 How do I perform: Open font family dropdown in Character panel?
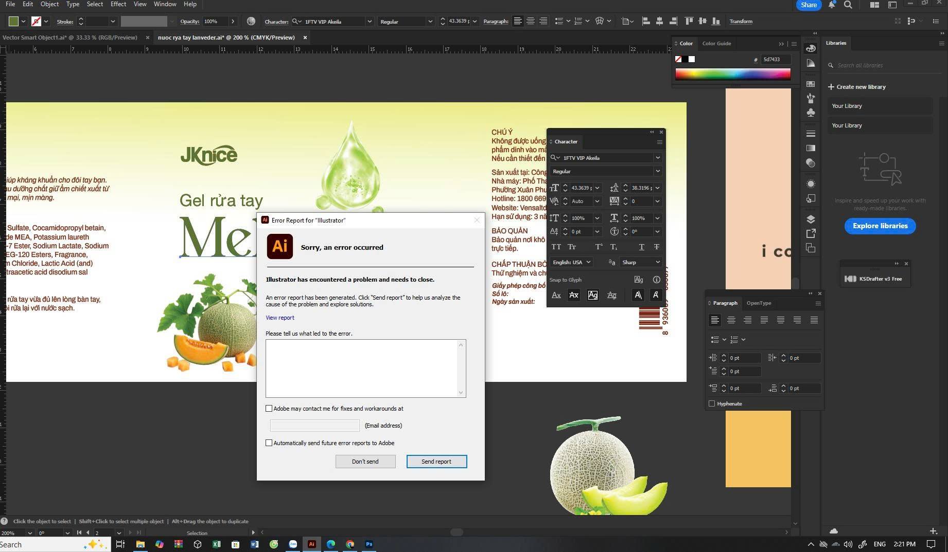pyautogui.click(x=657, y=158)
